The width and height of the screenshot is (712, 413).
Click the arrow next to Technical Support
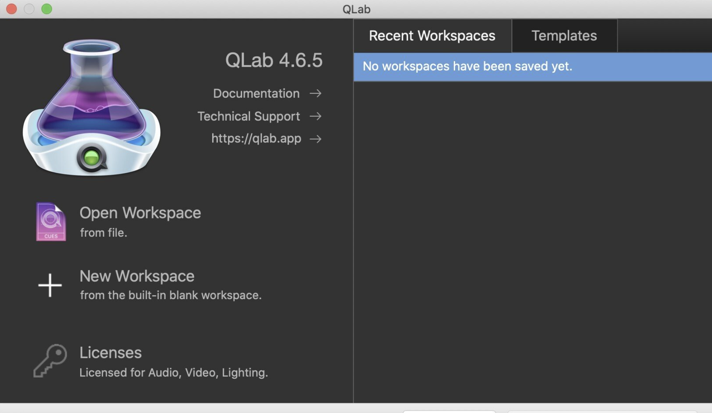[x=317, y=116]
